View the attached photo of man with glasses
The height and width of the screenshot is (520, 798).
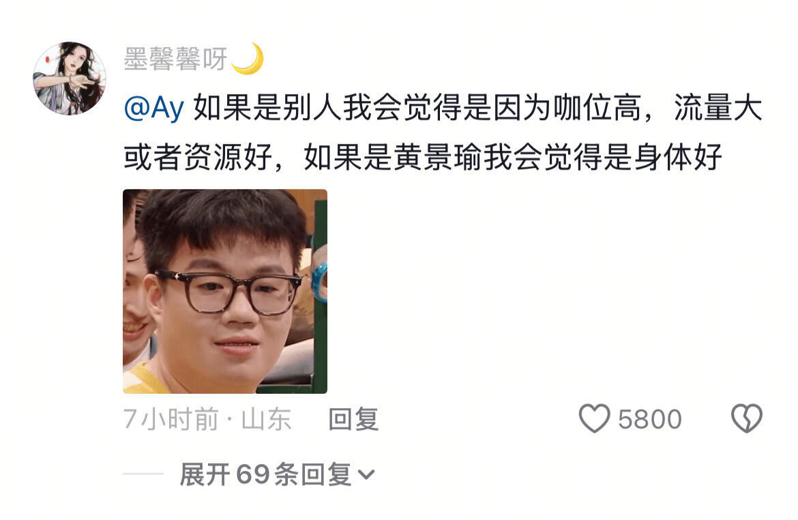coord(225,291)
